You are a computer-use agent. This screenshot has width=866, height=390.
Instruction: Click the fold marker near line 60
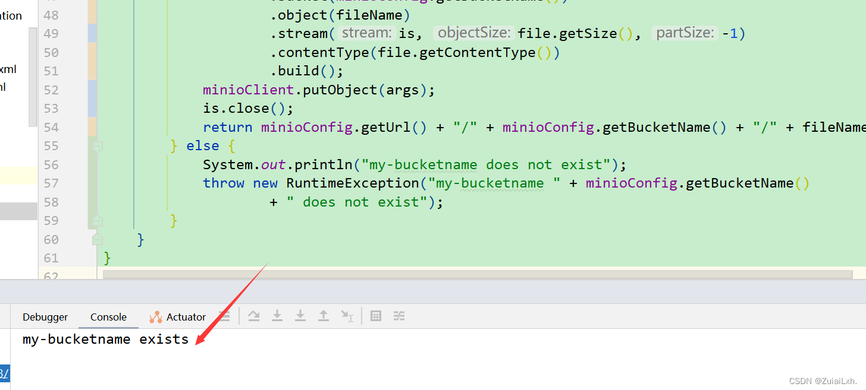(x=96, y=239)
